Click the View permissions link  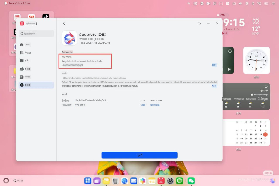click(x=154, y=105)
